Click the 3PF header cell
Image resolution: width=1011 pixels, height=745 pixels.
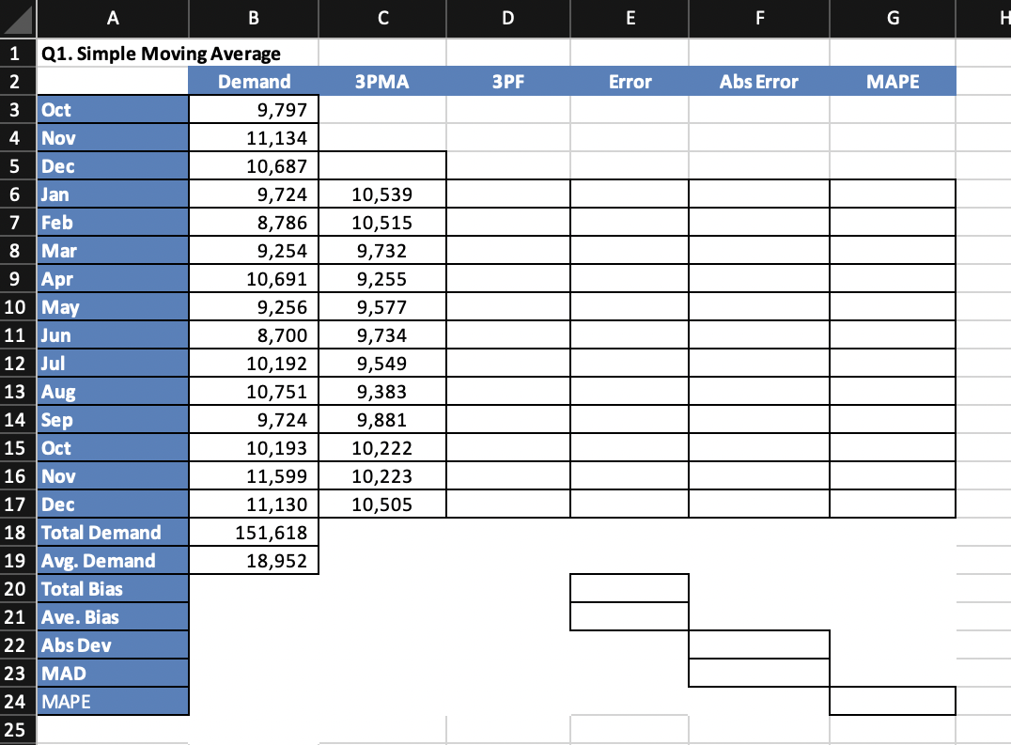pos(507,81)
